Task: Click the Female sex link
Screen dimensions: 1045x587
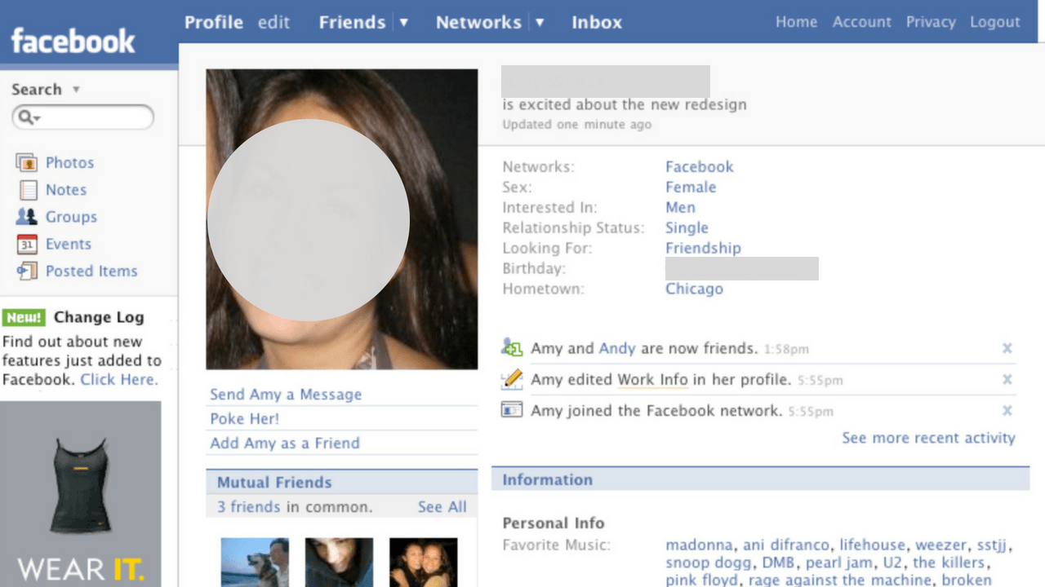Action: pos(691,187)
